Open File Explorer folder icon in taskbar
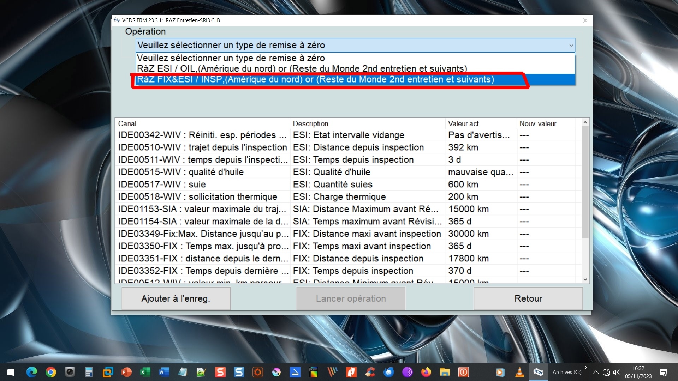 coord(445,372)
